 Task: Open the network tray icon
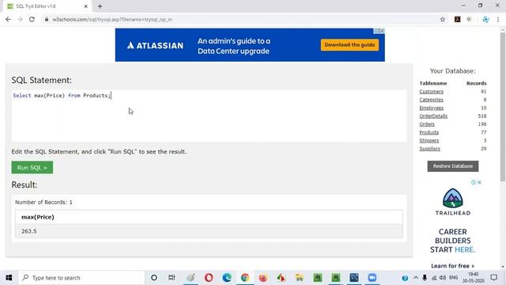(434, 278)
